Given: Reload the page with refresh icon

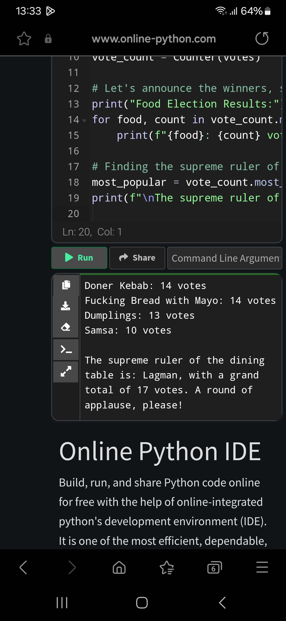Looking at the screenshot, I should click(262, 39).
